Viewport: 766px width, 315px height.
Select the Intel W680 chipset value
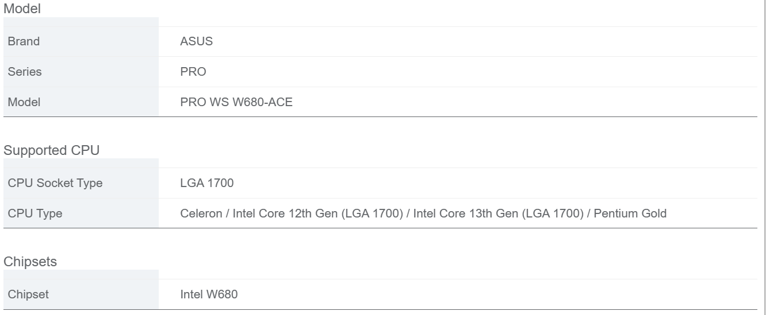click(209, 294)
